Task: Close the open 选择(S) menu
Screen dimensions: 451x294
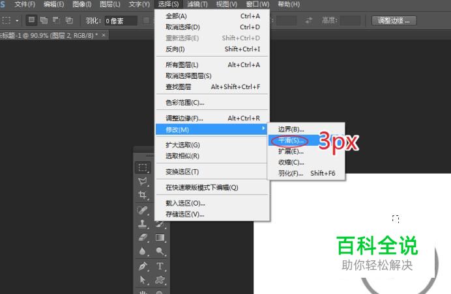Action: point(169,5)
